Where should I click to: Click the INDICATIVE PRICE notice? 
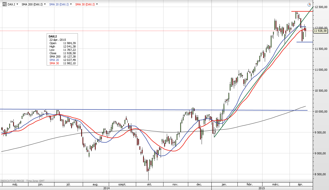pos(12,181)
